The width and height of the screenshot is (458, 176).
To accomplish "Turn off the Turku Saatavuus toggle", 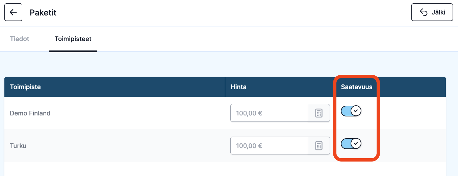I will click(351, 144).
